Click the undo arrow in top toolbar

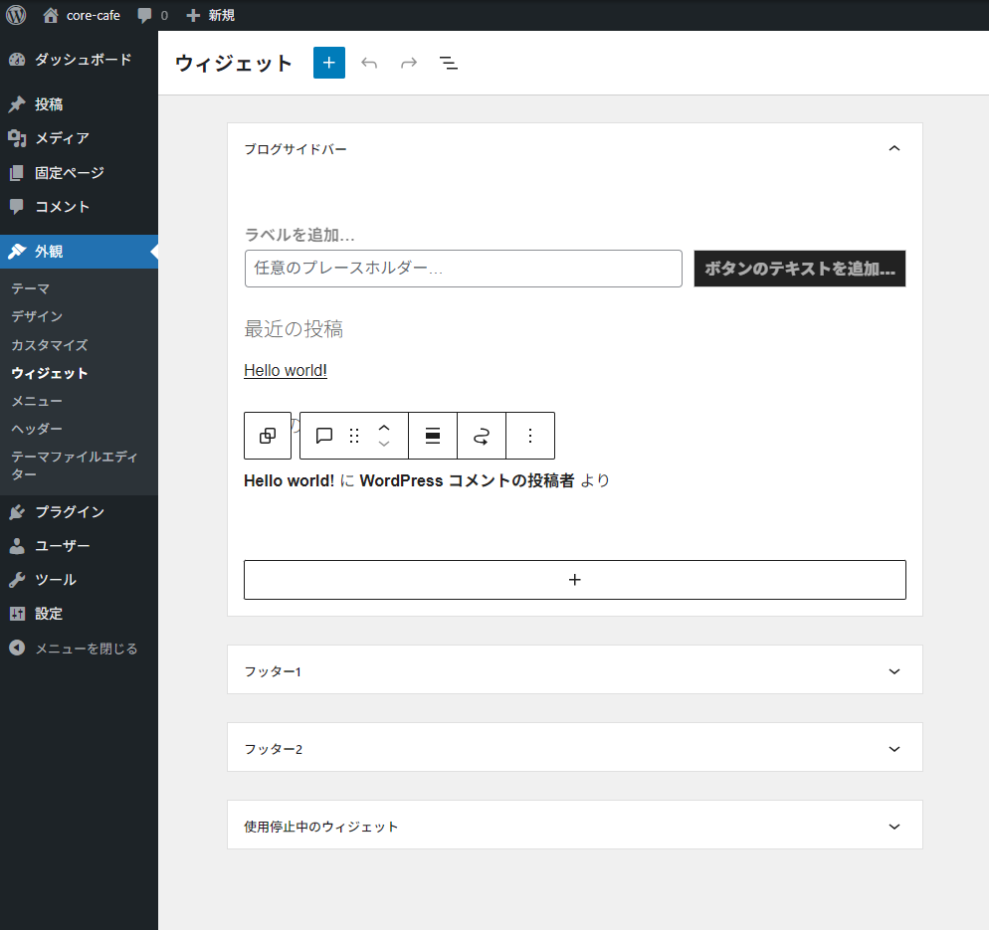tap(369, 63)
